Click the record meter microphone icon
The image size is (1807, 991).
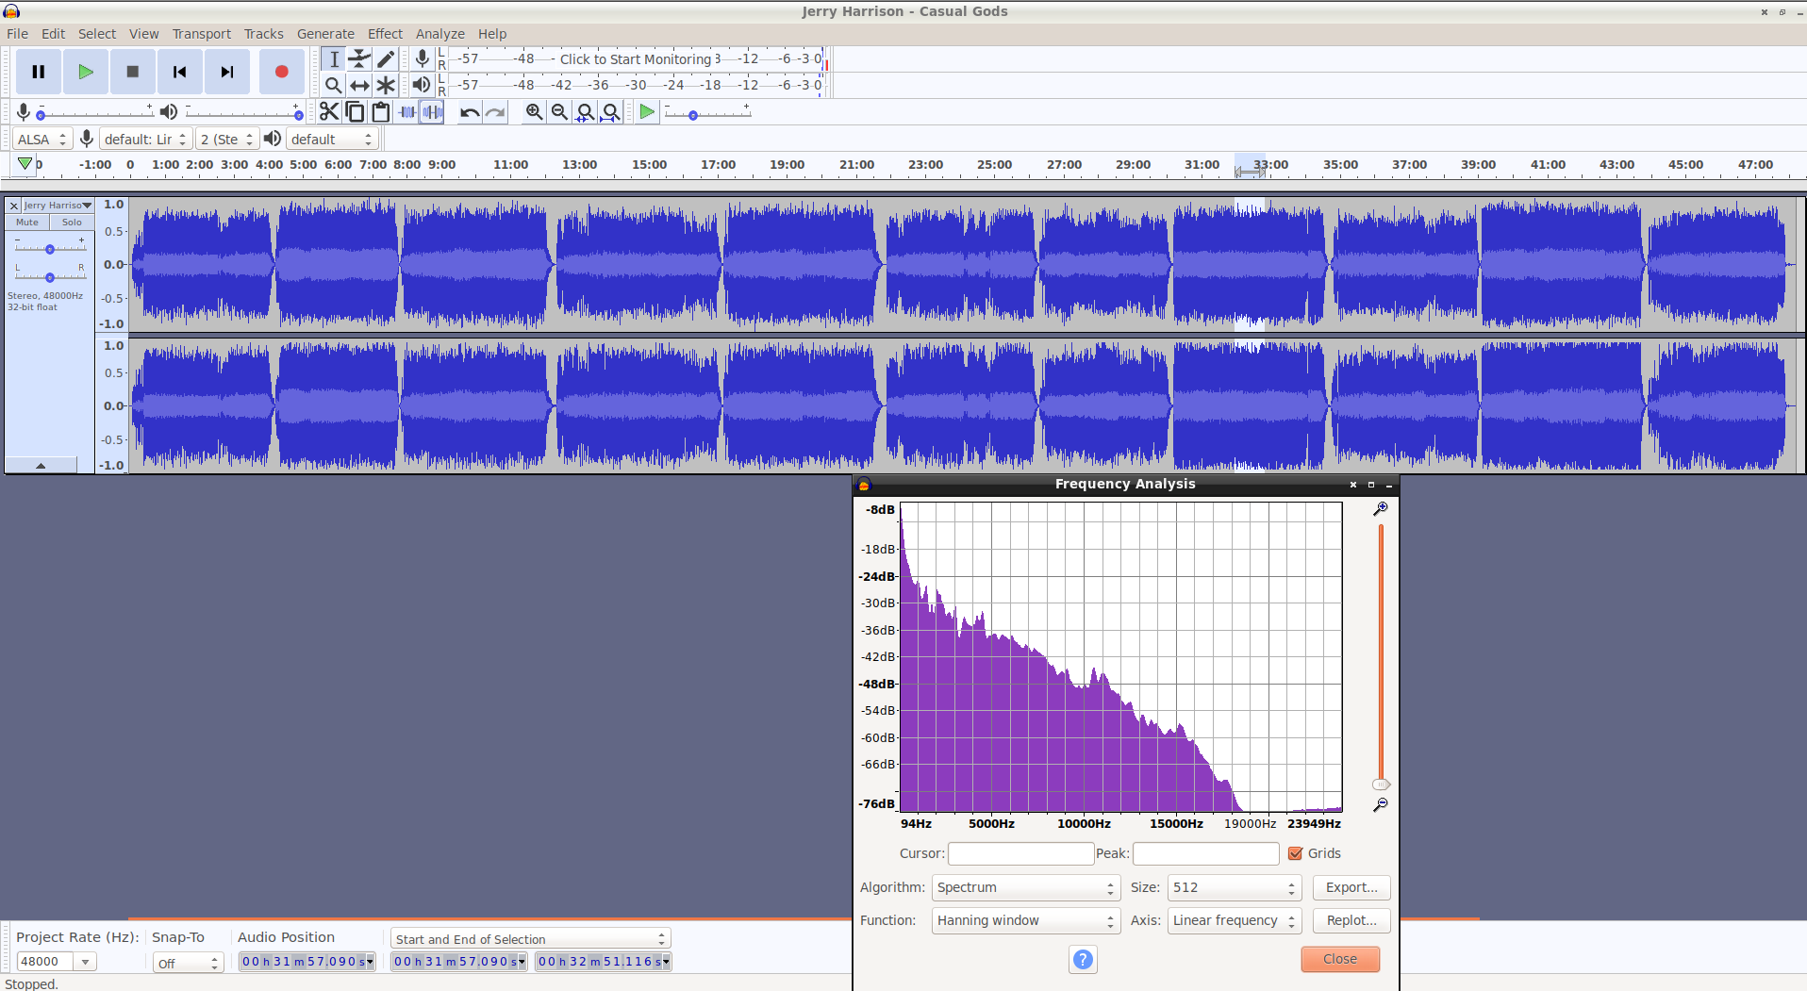tap(423, 58)
